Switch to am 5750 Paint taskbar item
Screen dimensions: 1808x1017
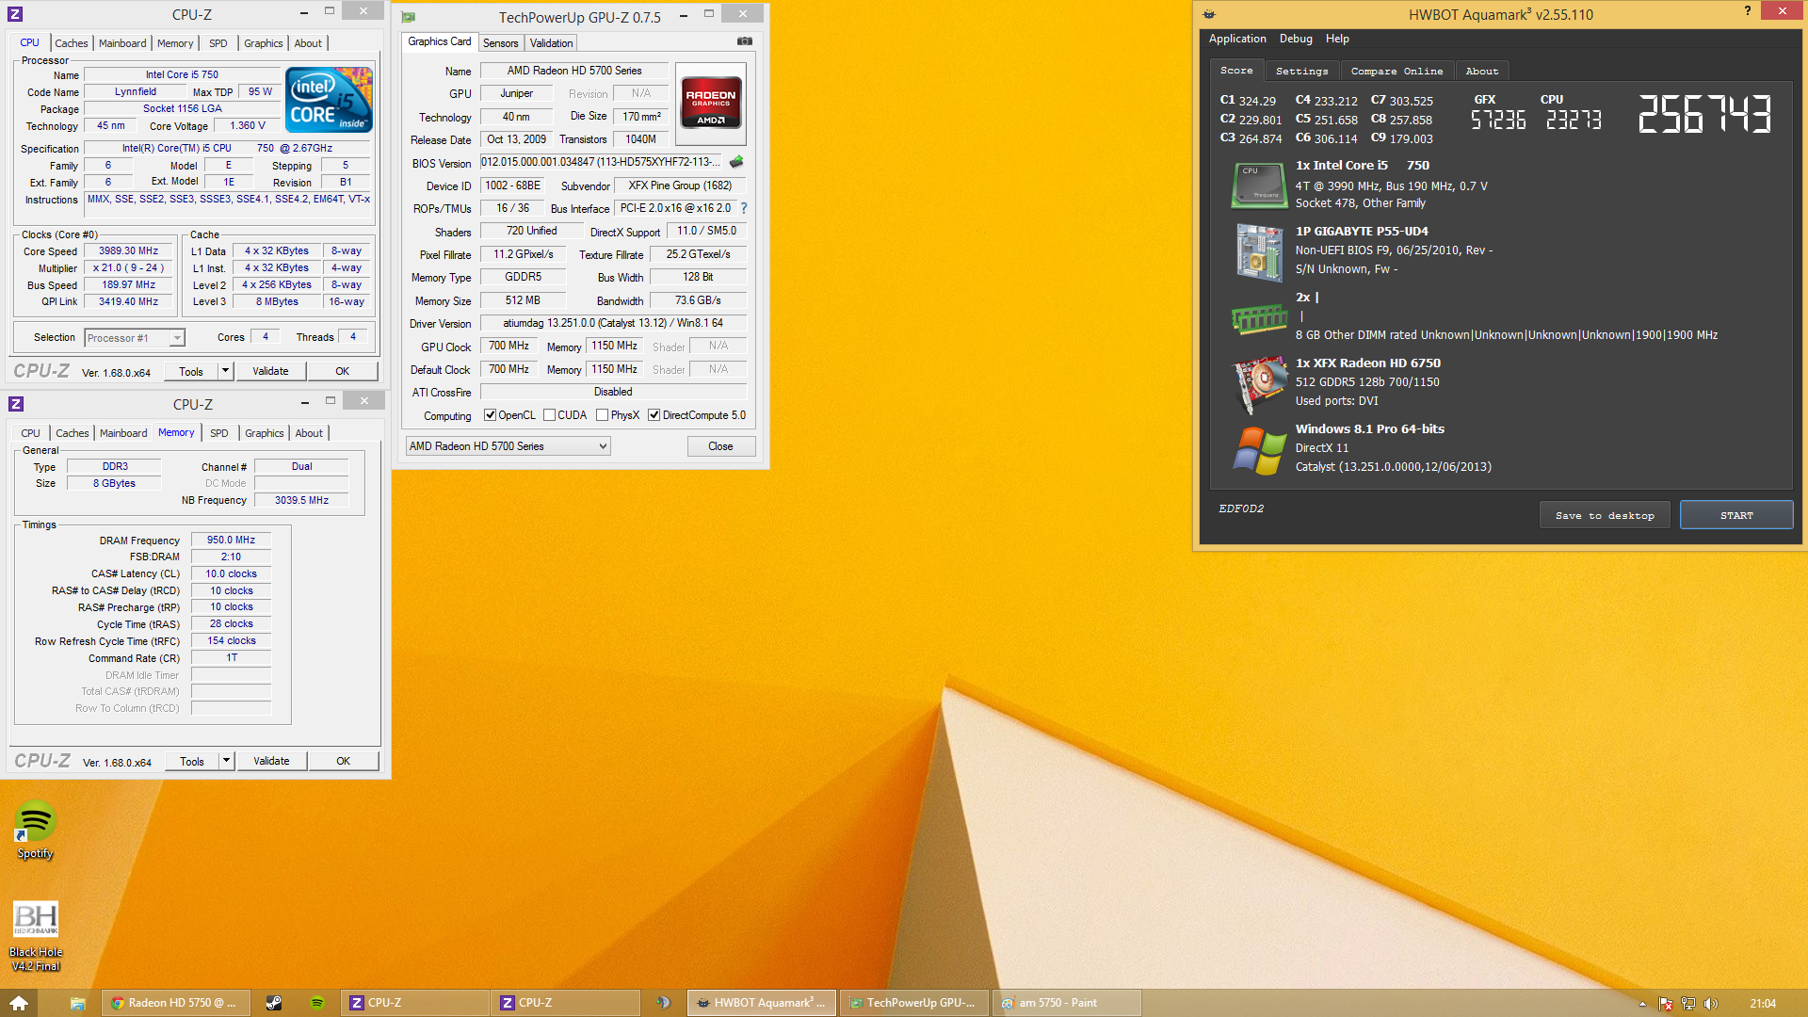1067,1003
